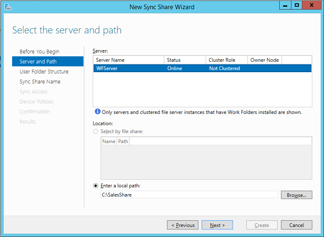Open the Browse dialog for local path
Viewport: 324px width, 237px height.
pyautogui.click(x=296, y=195)
